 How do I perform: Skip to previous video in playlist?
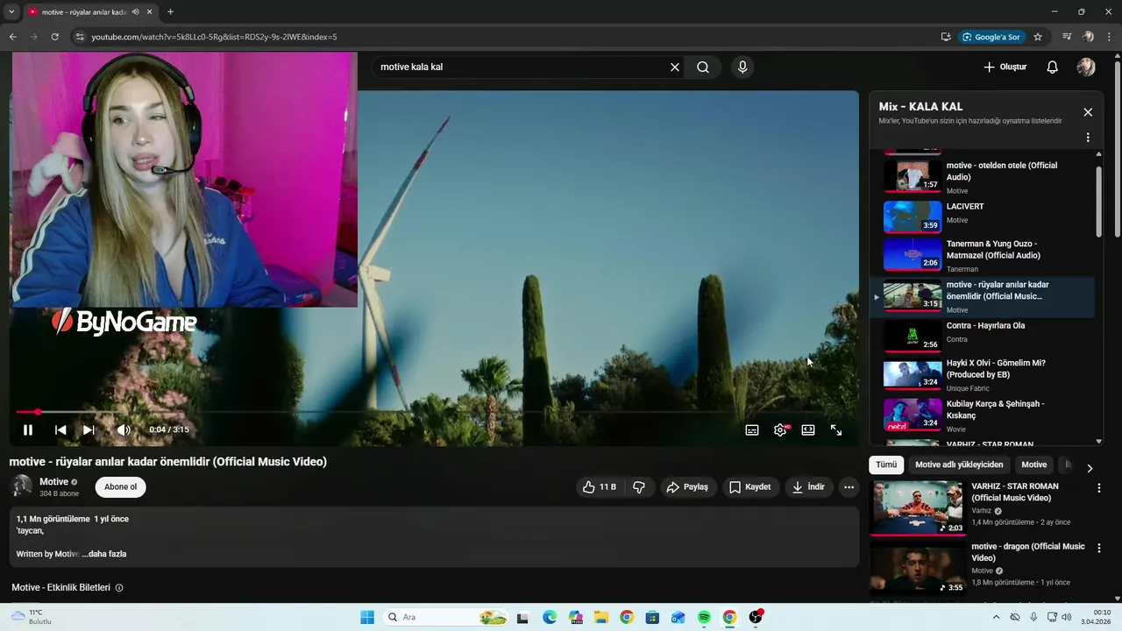click(60, 429)
